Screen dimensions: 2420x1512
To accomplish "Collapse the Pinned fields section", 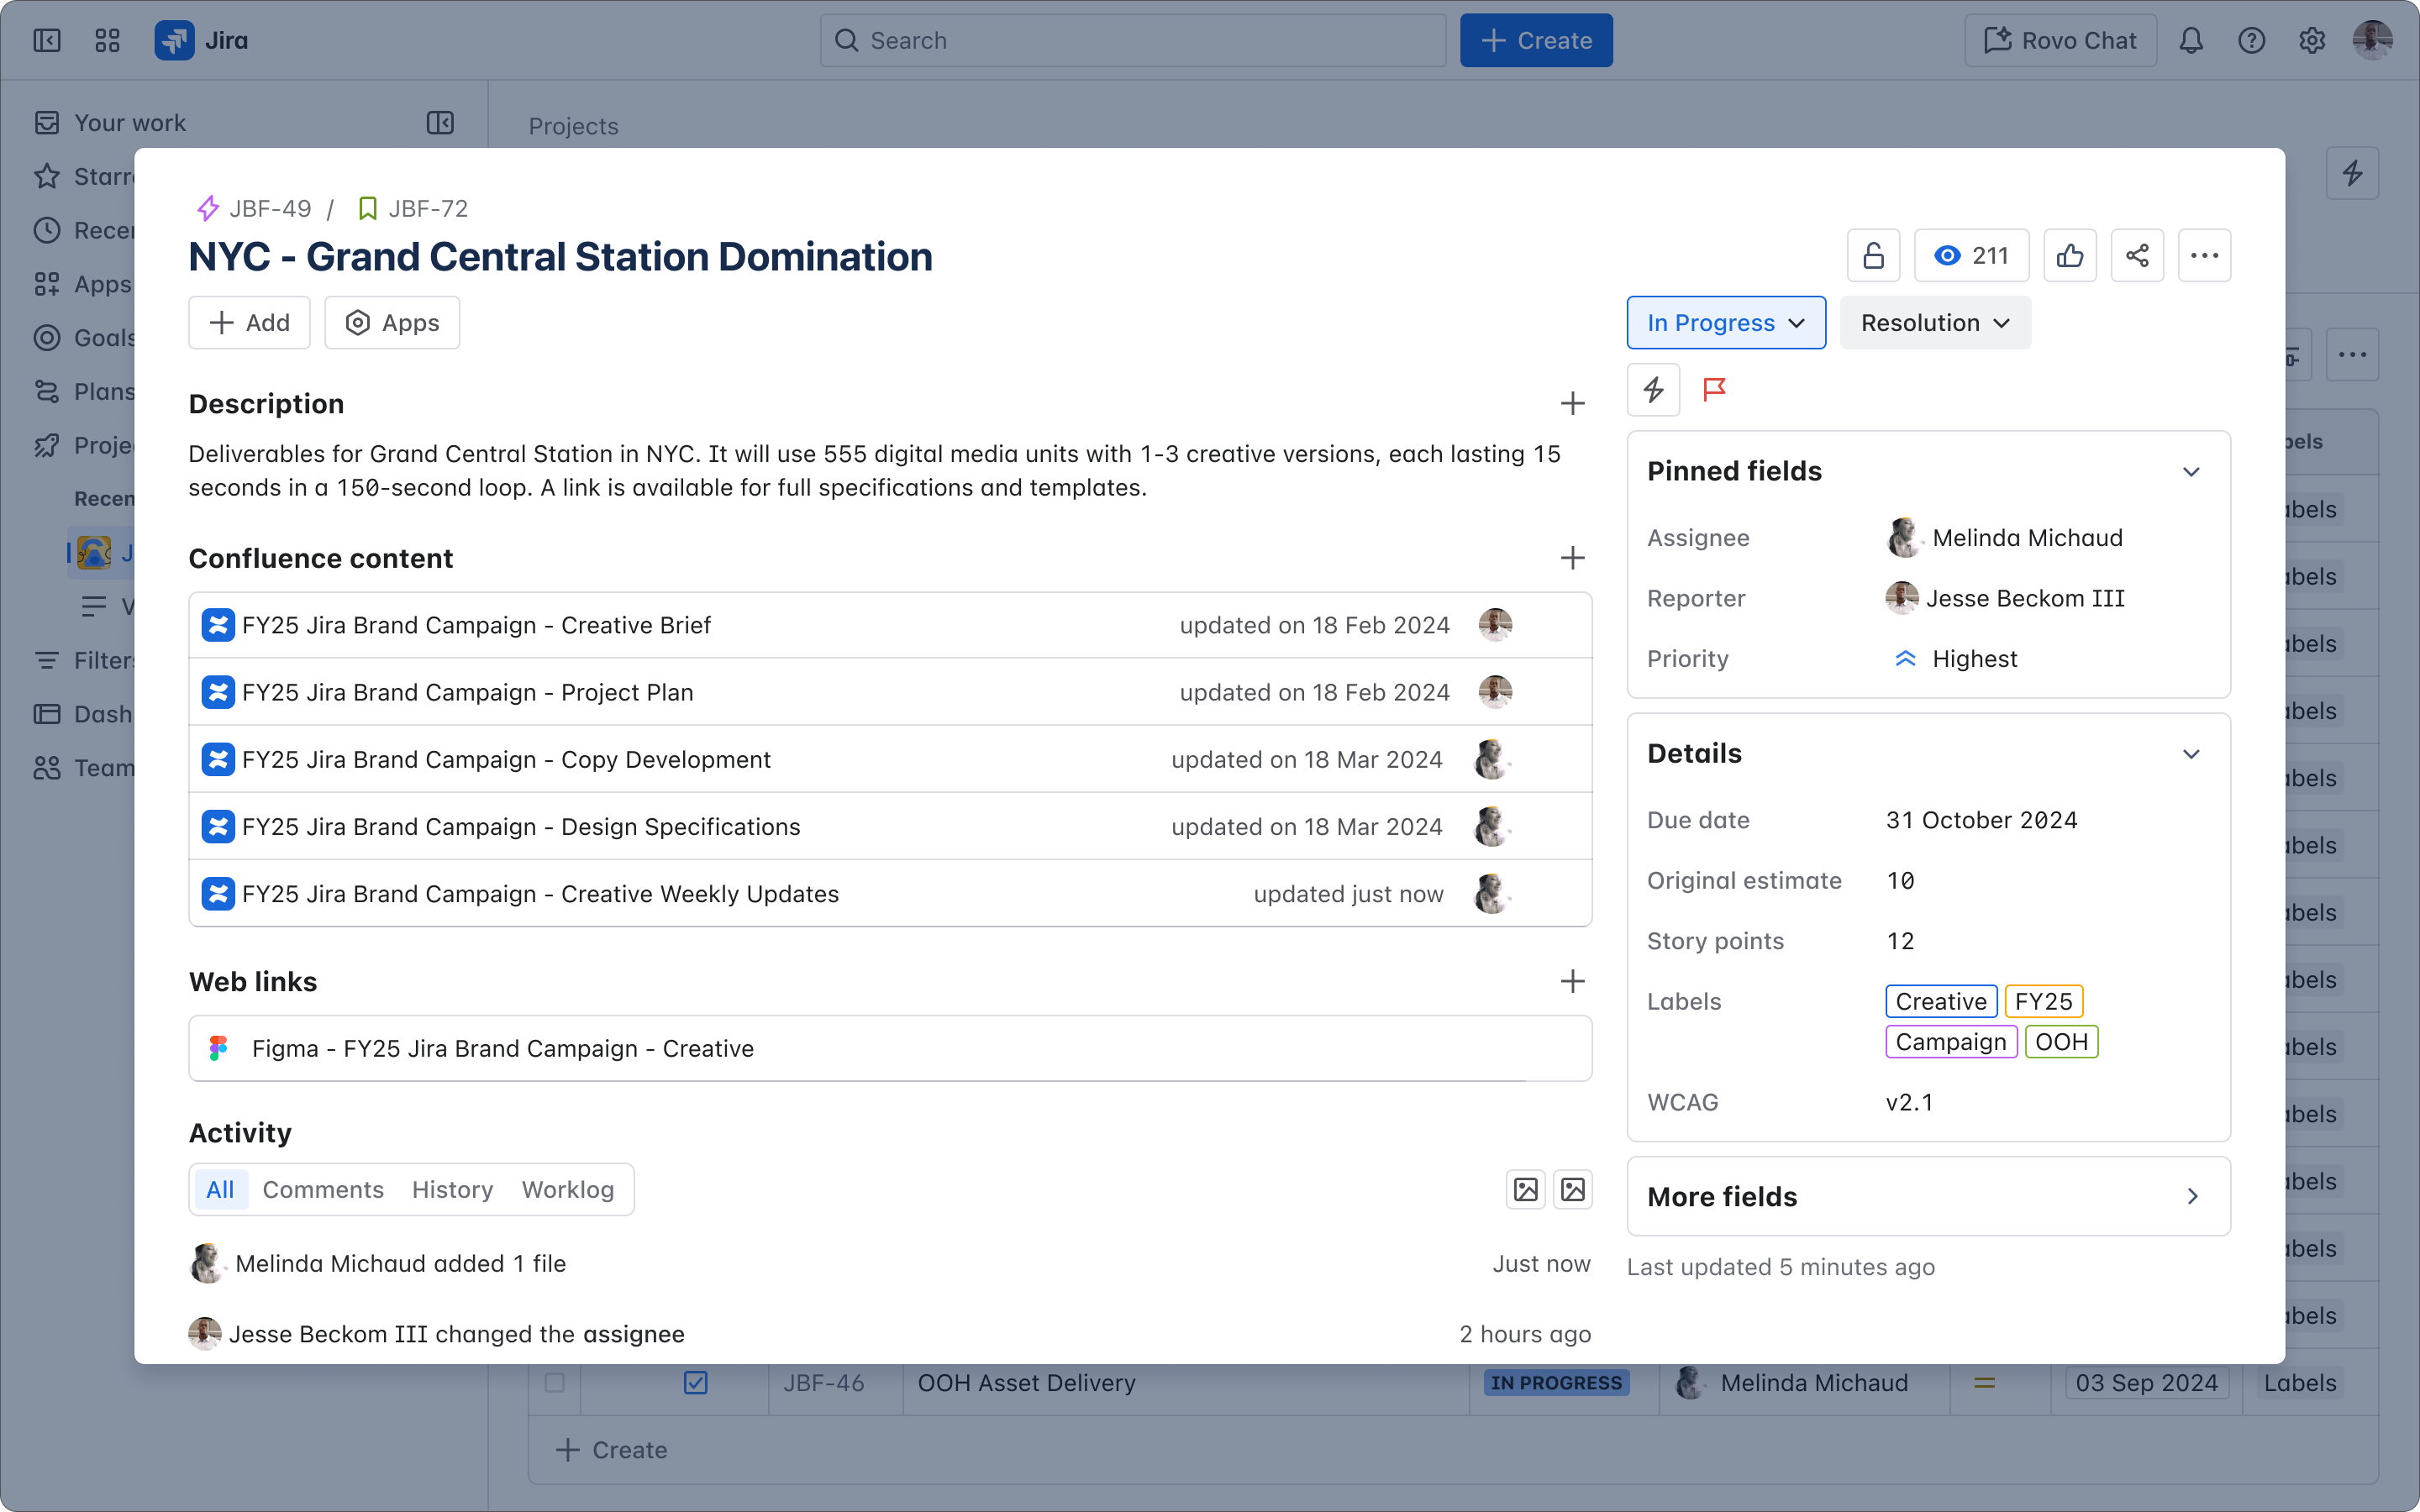I will point(2191,471).
